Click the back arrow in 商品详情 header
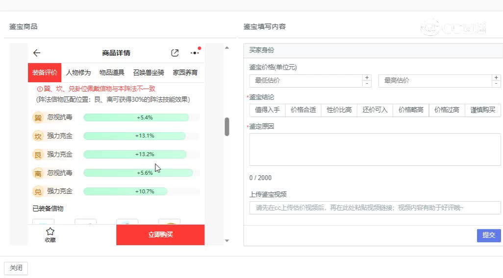The width and height of the screenshot is (503, 278). [37, 53]
